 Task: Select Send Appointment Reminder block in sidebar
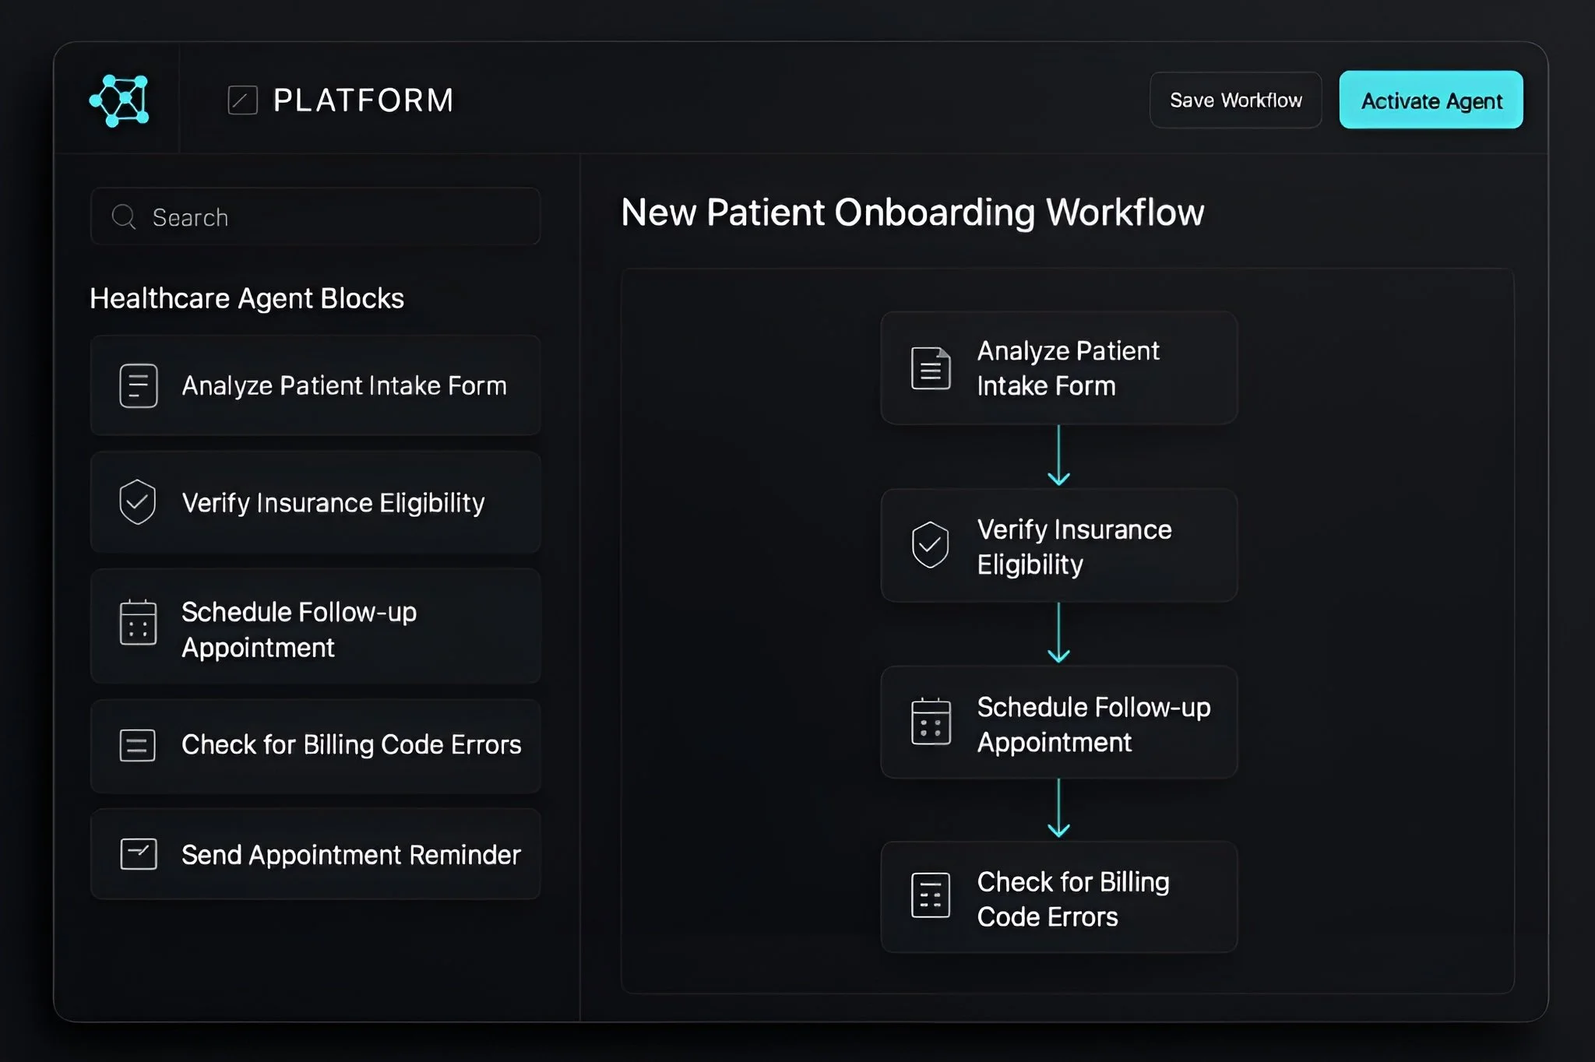(315, 854)
